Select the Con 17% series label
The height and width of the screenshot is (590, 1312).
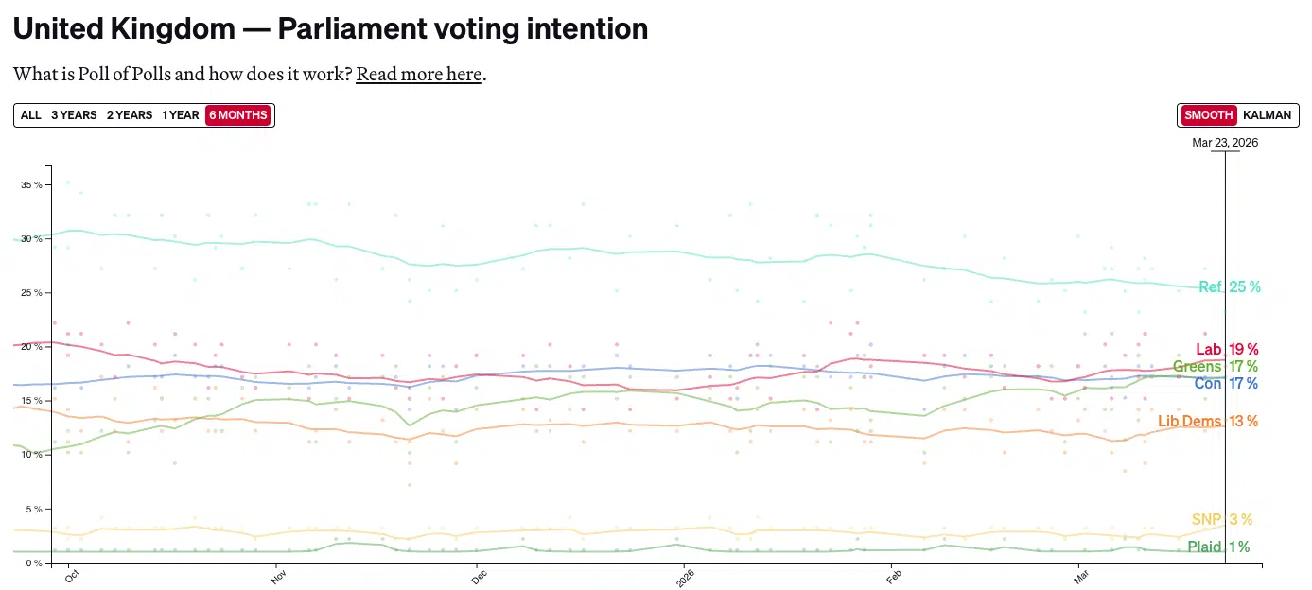pyautogui.click(x=1226, y=384)
